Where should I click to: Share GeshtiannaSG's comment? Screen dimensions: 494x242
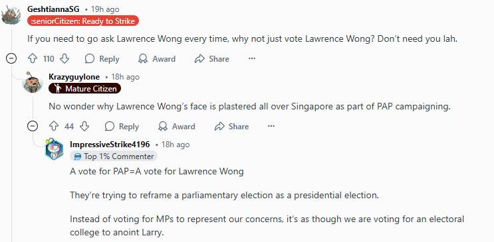pos(211,59)
